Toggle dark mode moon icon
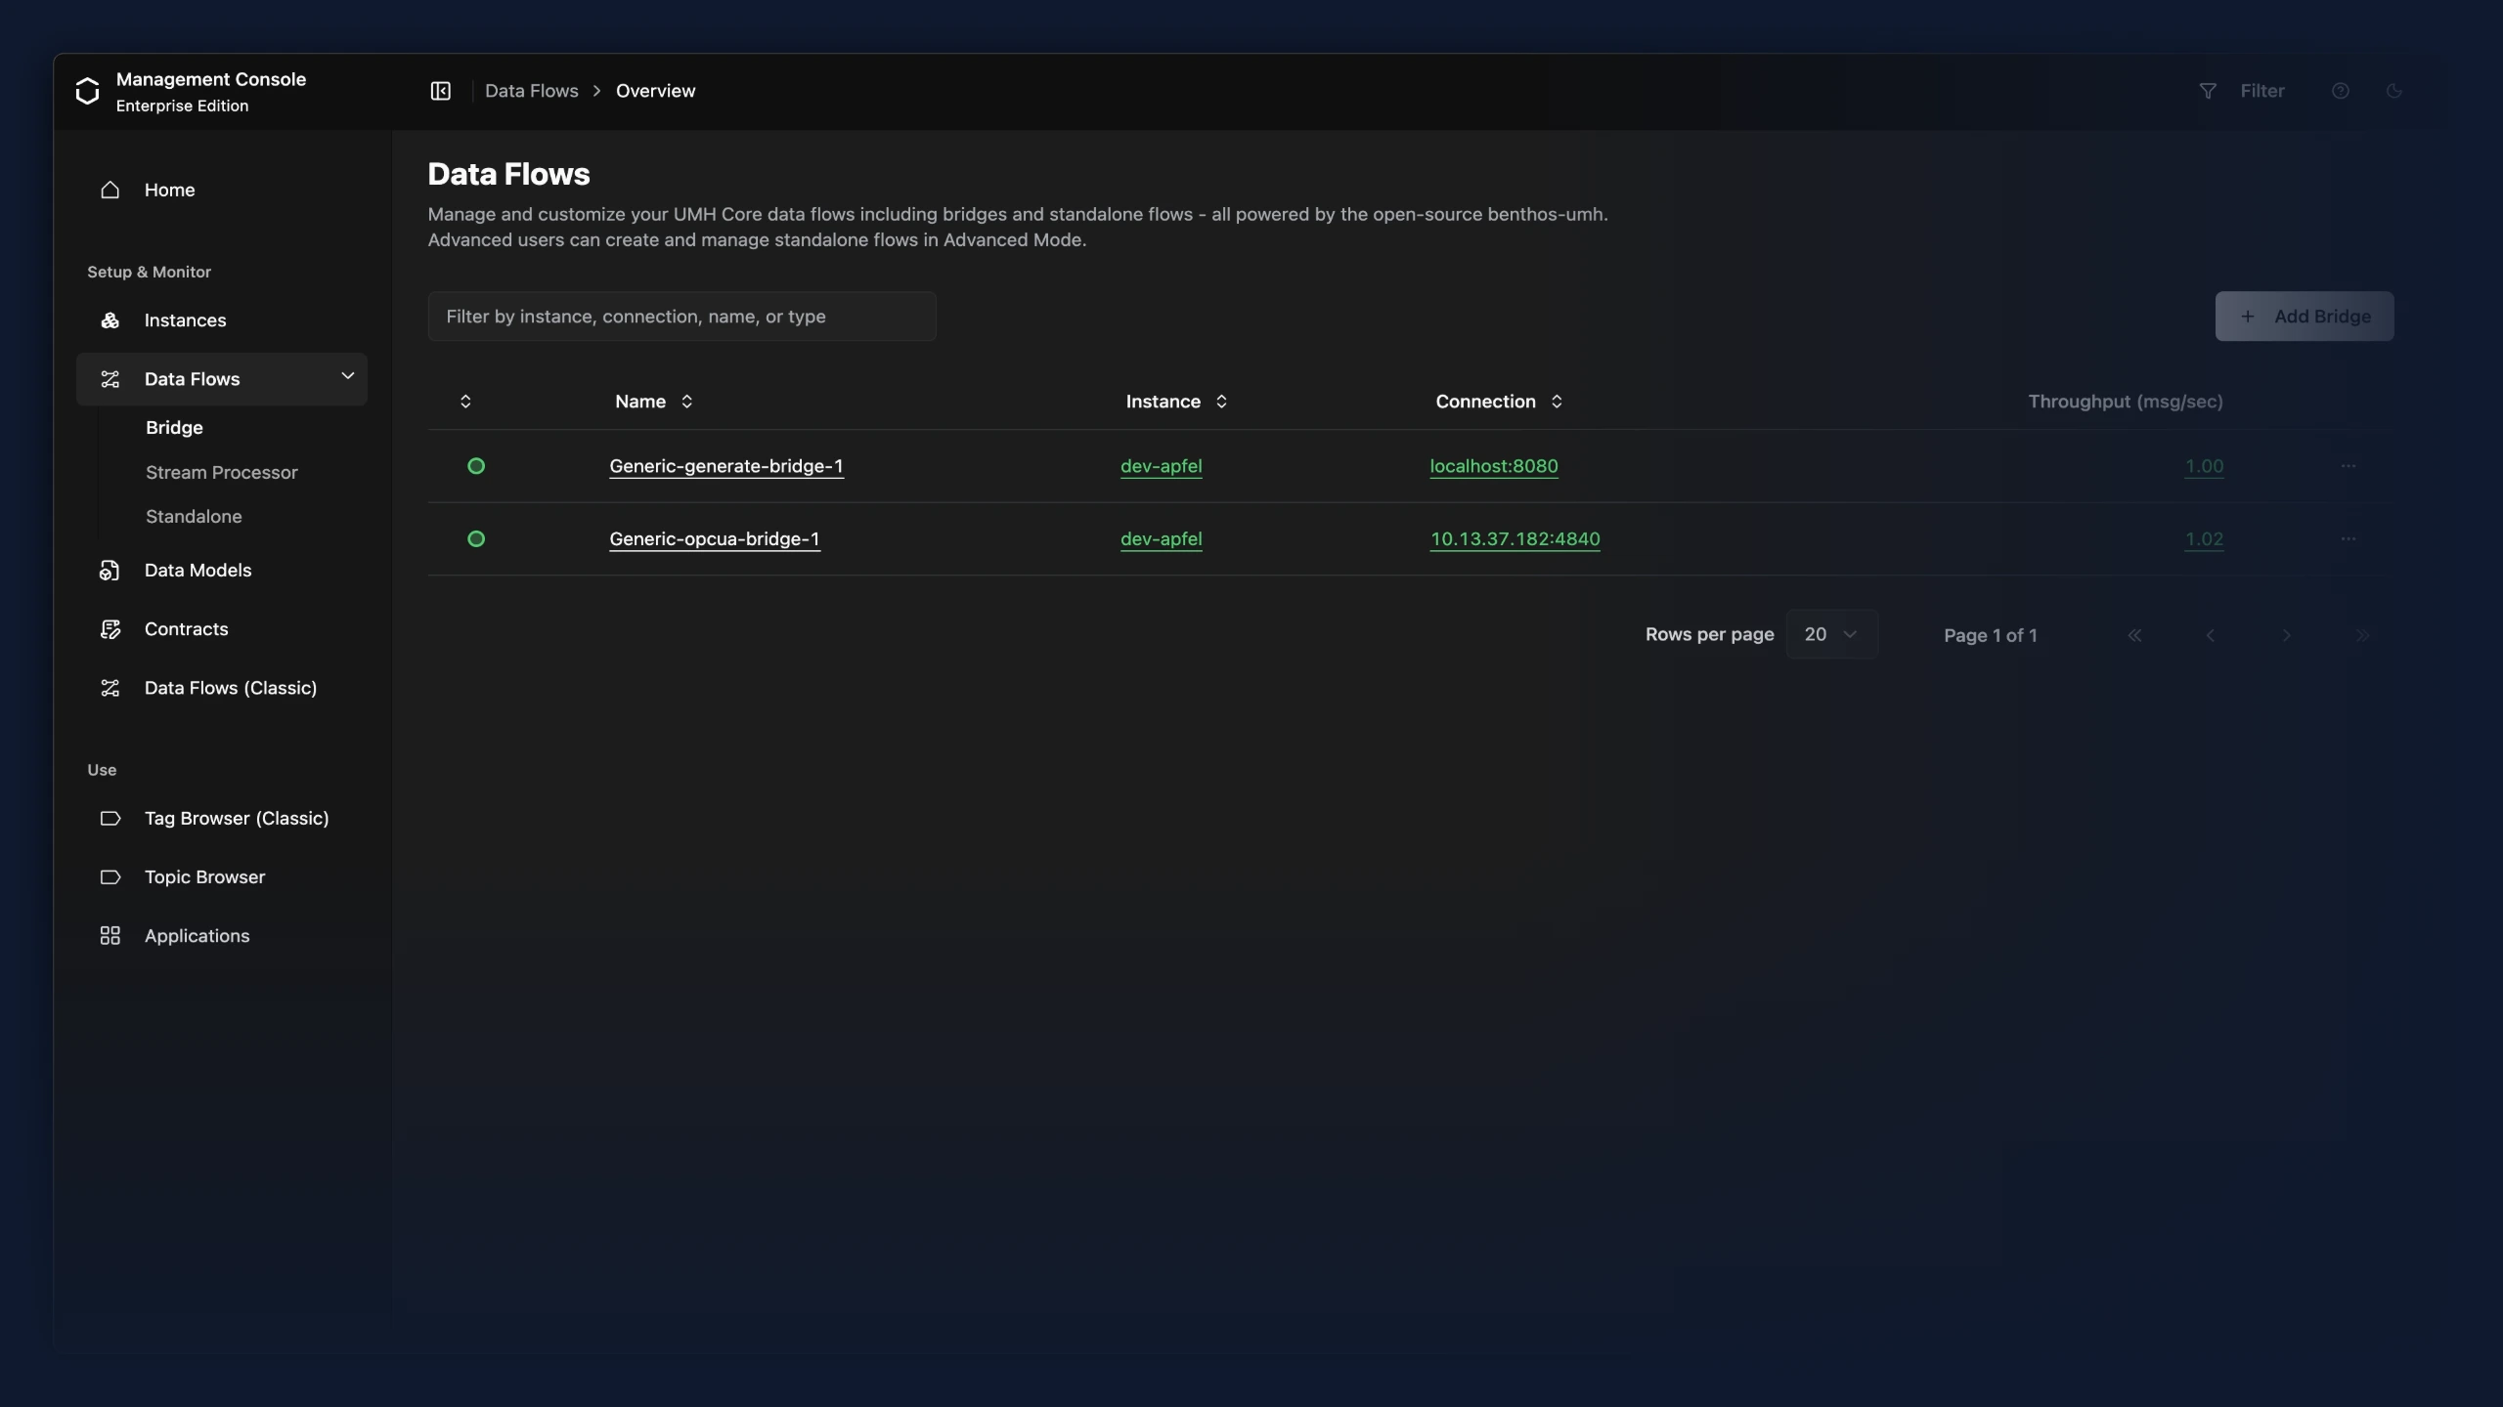The image size is (2503, 1407). point(2394,91)
